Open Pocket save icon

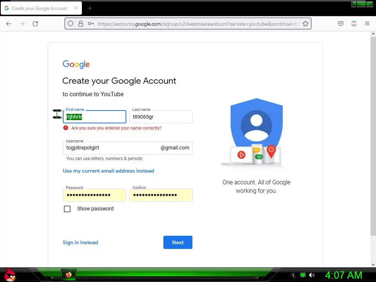point(340,23)
